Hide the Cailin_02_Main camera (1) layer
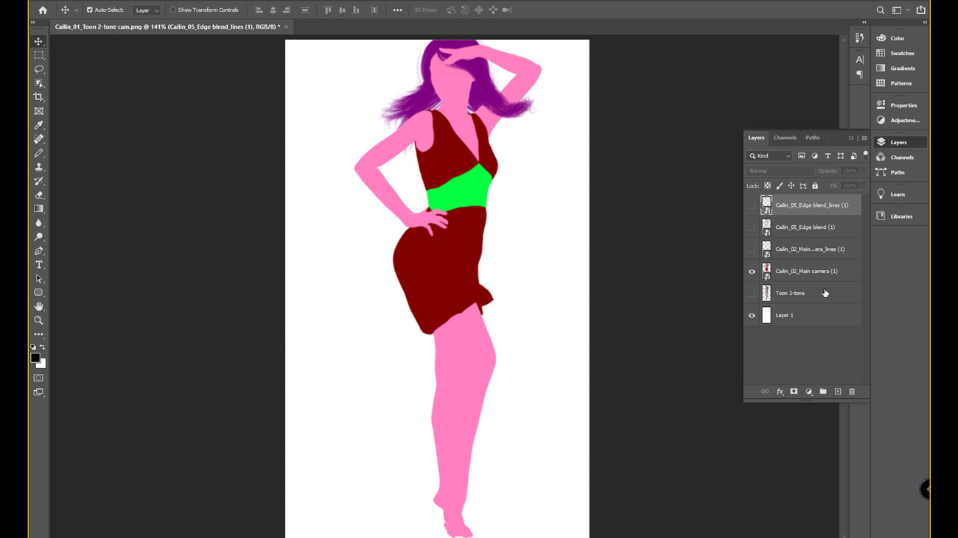The width and height of the screenshot is (958, 538). [752, 272]
